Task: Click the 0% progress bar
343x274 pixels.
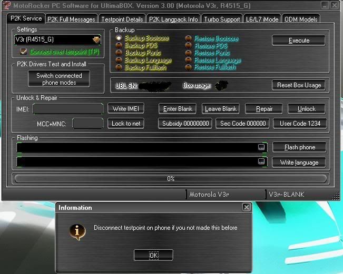Action: [171, 179]
